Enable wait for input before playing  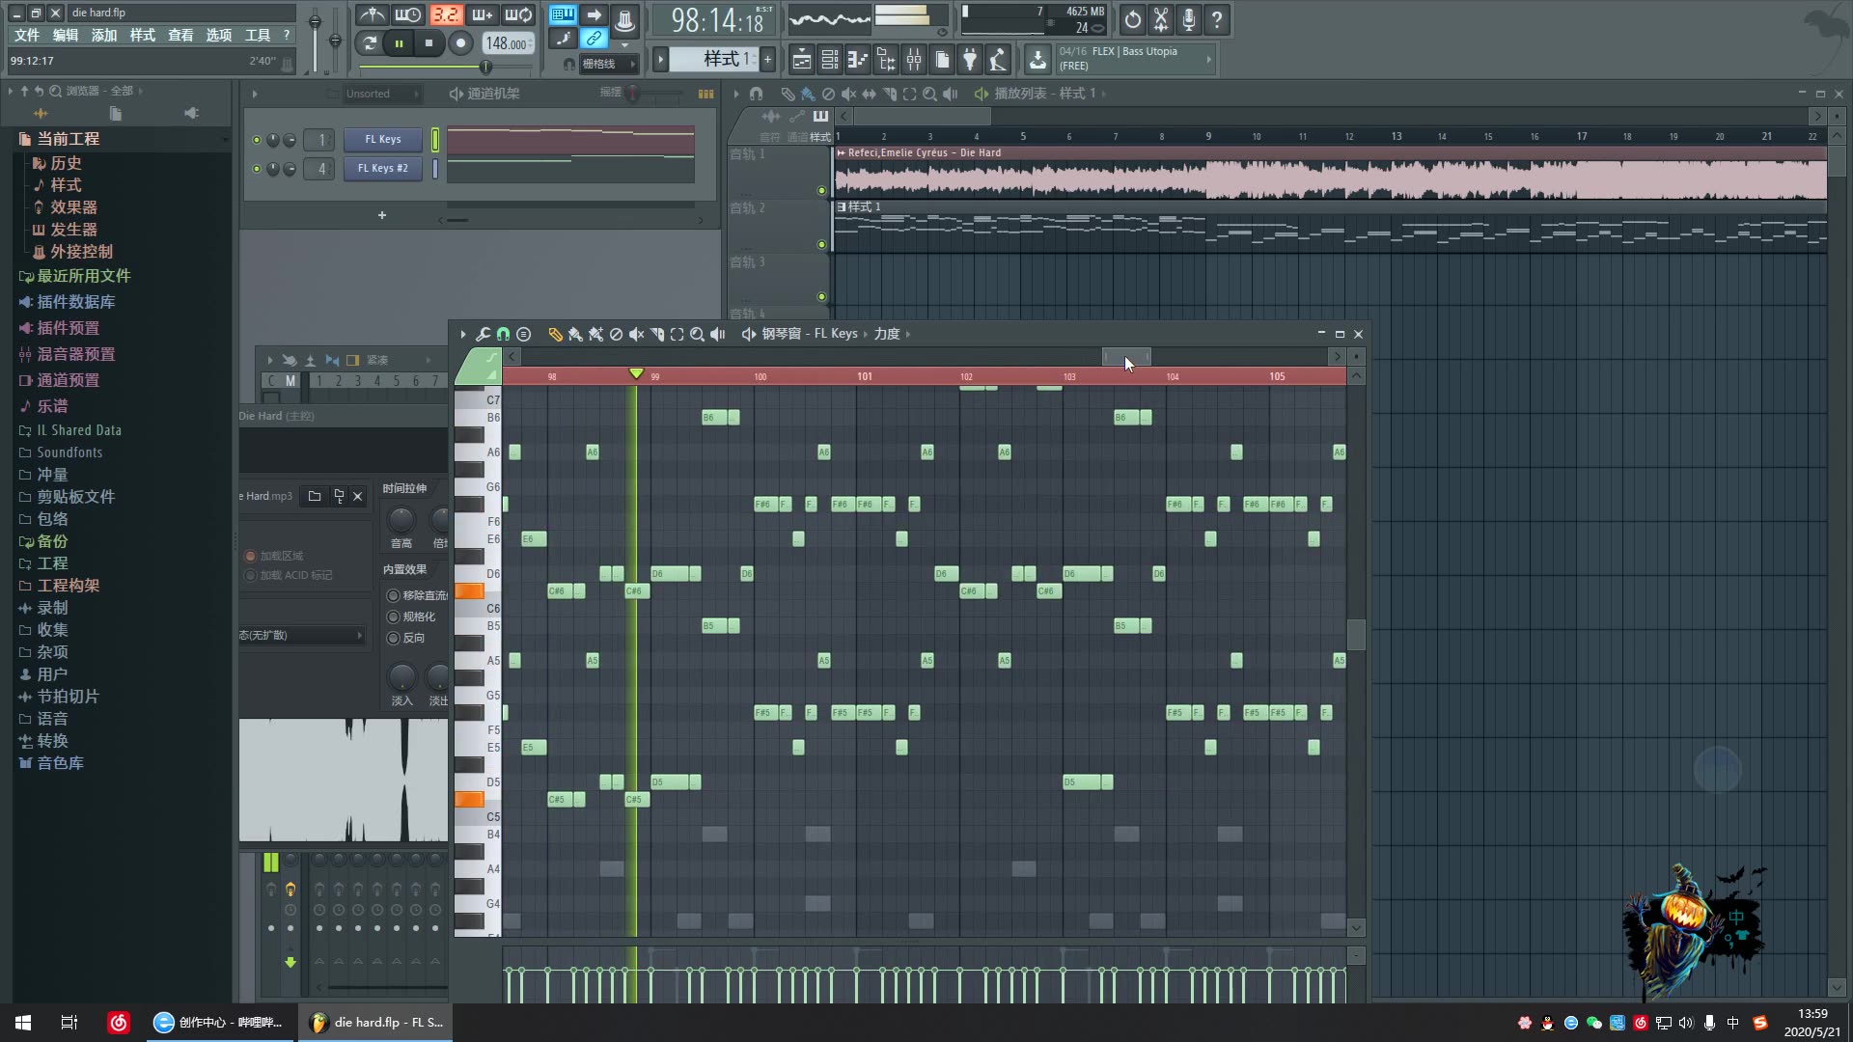pos(407,15)
